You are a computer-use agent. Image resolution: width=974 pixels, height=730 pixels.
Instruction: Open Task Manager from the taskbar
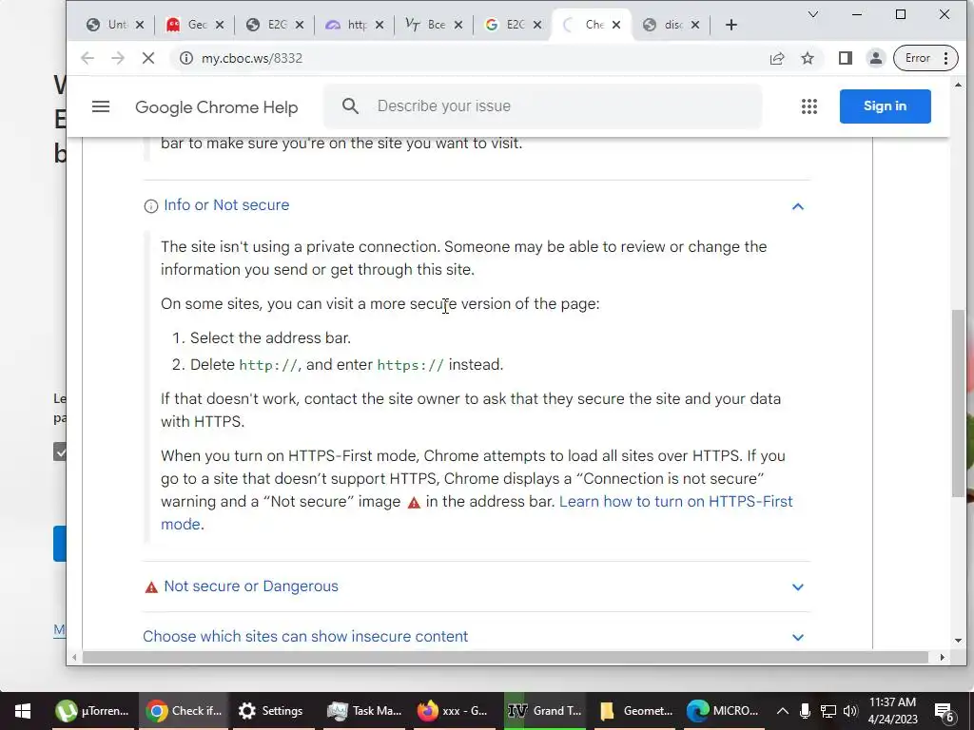click(x=365, y=711)
